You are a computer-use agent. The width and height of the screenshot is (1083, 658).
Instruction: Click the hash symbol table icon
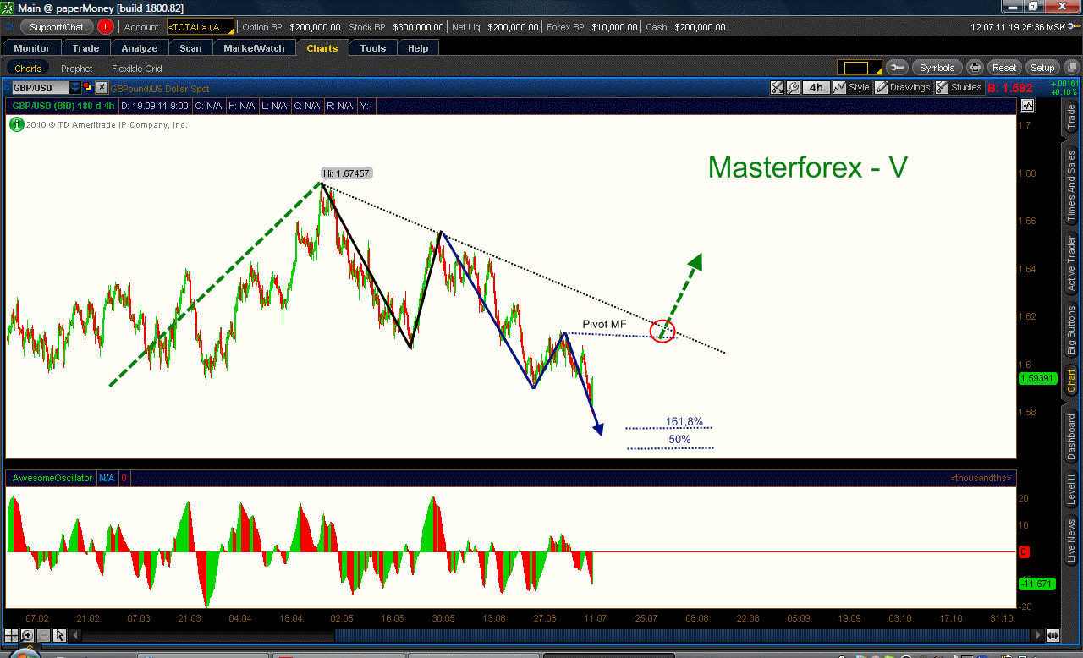click(102, 88)
